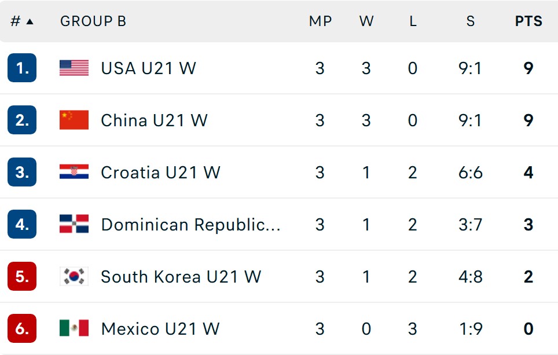
Task: Sort by the MP column header
Action: (x=320, y=21)
